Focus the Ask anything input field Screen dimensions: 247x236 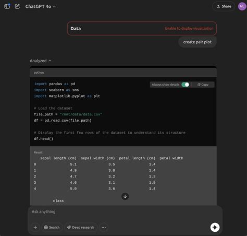click(125, 211)
